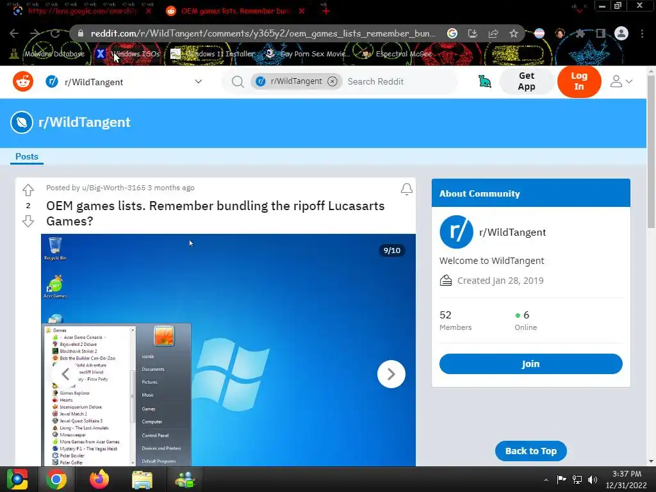The image size is (656, 492).
Task: Bookmark this page with star icon
Action: click(x=514, y=33)
